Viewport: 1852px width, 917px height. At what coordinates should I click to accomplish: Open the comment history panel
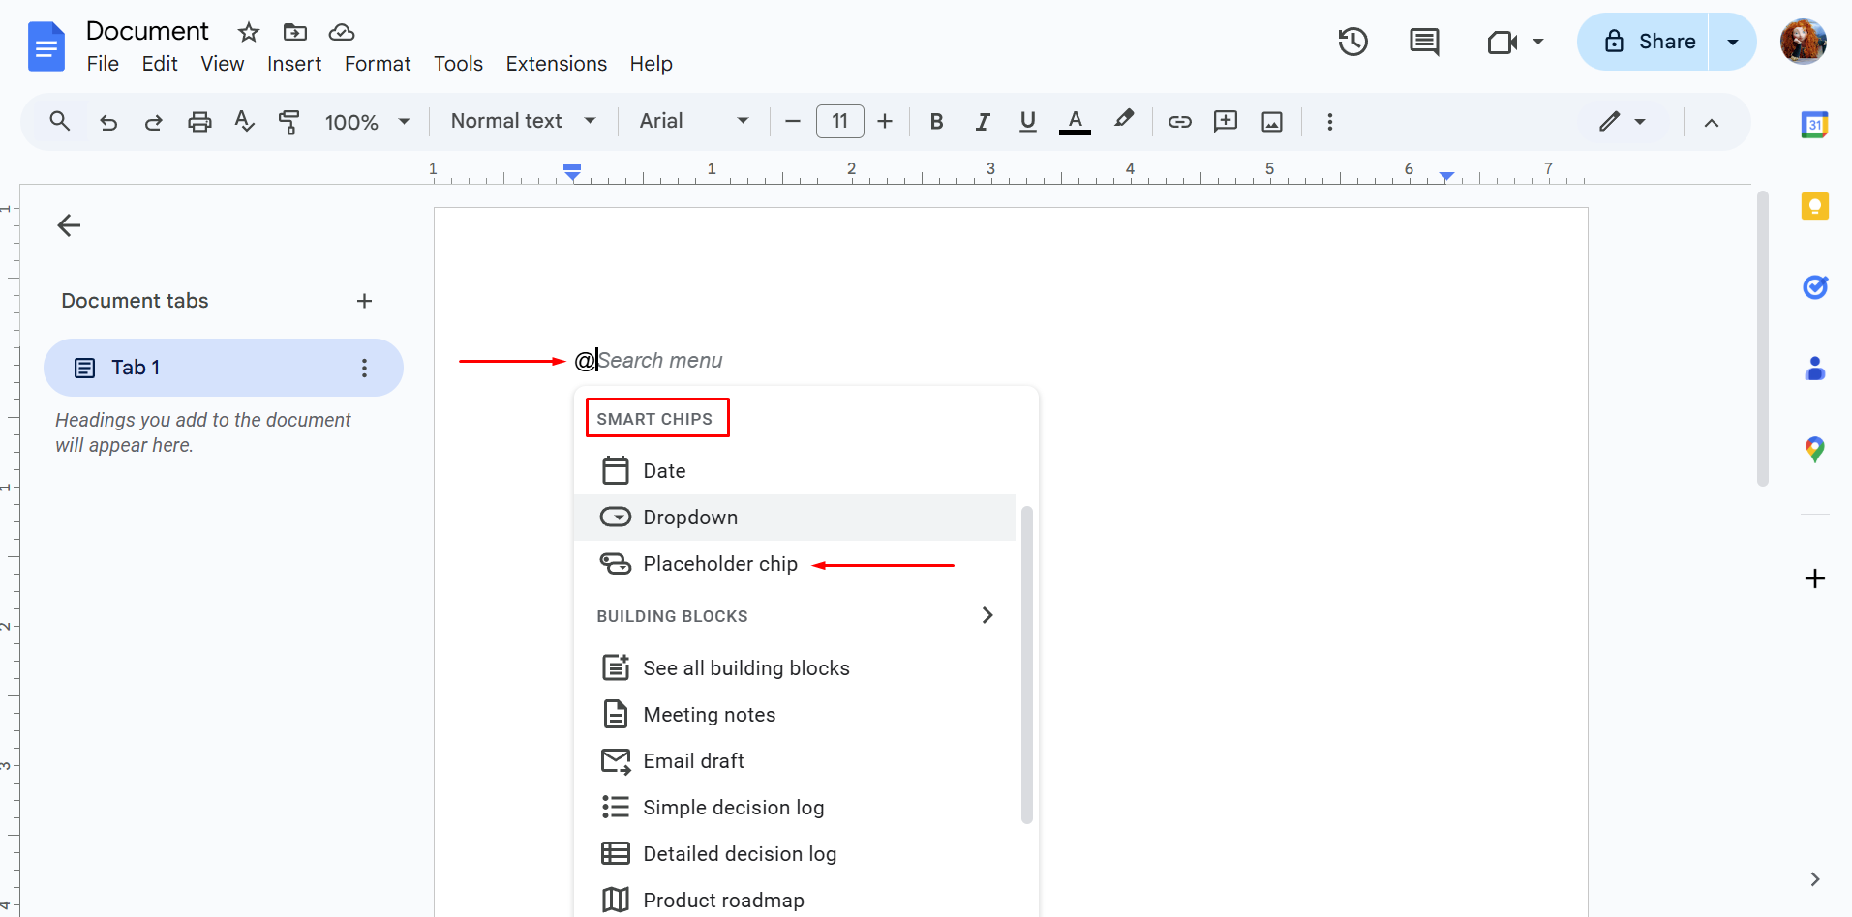pos(1424,42)
